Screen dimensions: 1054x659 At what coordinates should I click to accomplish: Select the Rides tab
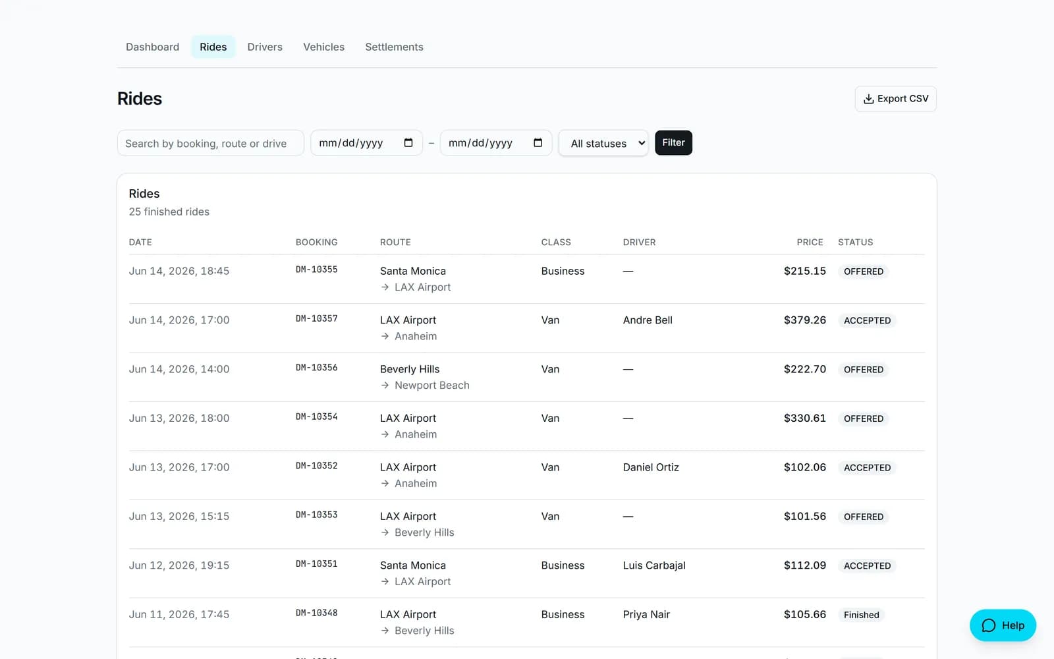(x=213, y=47)
